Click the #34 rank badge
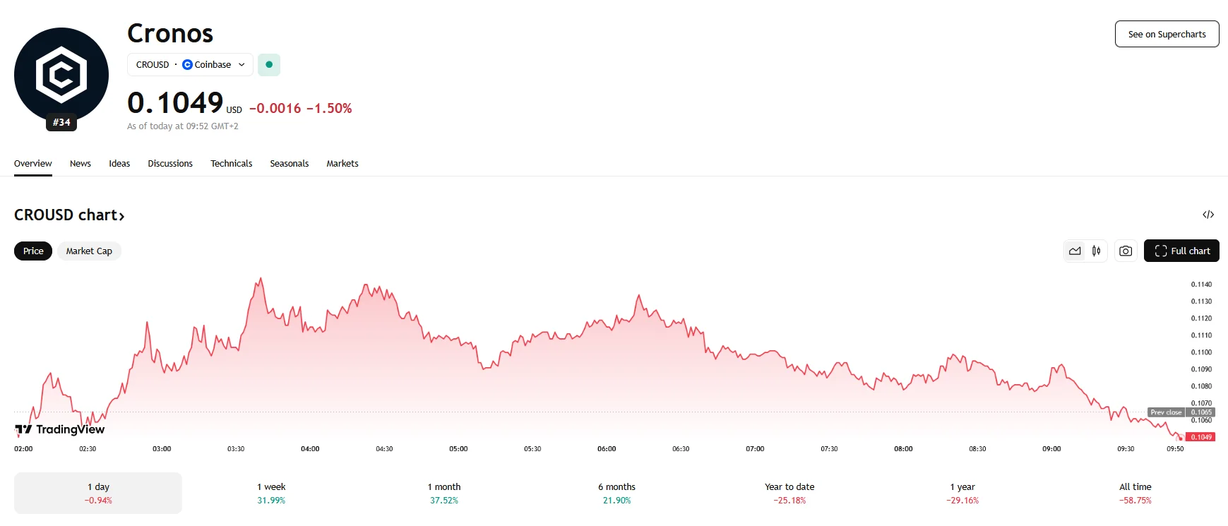1228x526 pixels. pos(61,123)
